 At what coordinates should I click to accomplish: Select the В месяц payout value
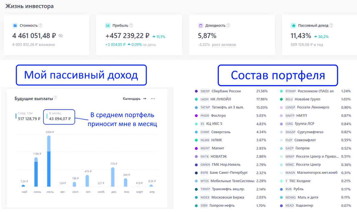(60, 119)
